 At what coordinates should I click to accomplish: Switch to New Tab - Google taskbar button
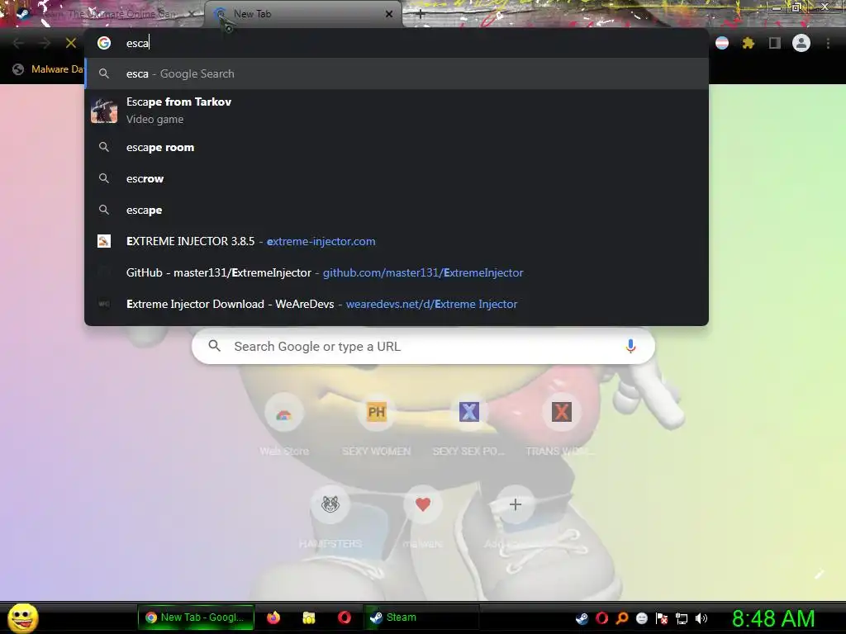click(195, 617)
